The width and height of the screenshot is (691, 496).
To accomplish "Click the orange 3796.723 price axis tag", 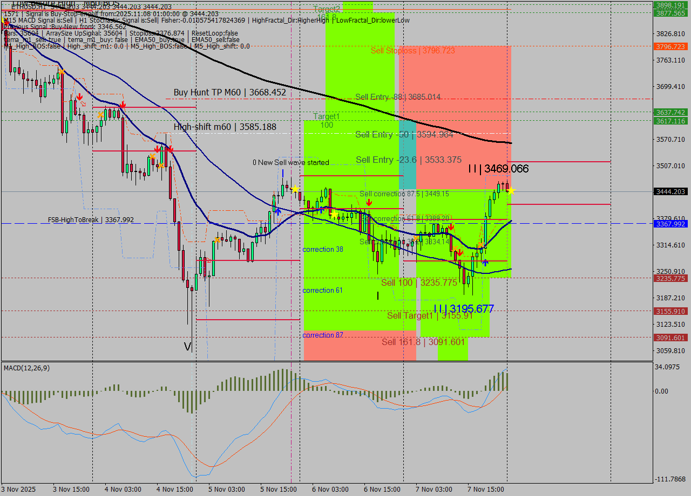I will pyautogui.click(x=670, y=46).
